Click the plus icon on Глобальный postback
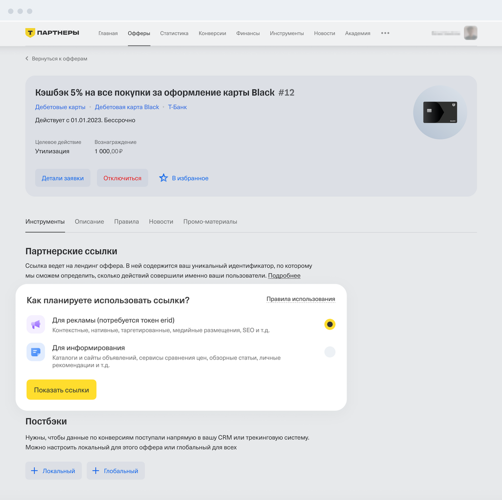The image size is (502, 500). pos(96,470)
